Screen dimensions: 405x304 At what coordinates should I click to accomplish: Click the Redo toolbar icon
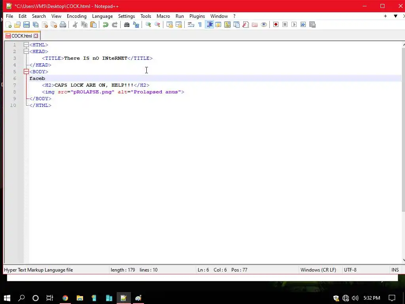pos(114,25)
